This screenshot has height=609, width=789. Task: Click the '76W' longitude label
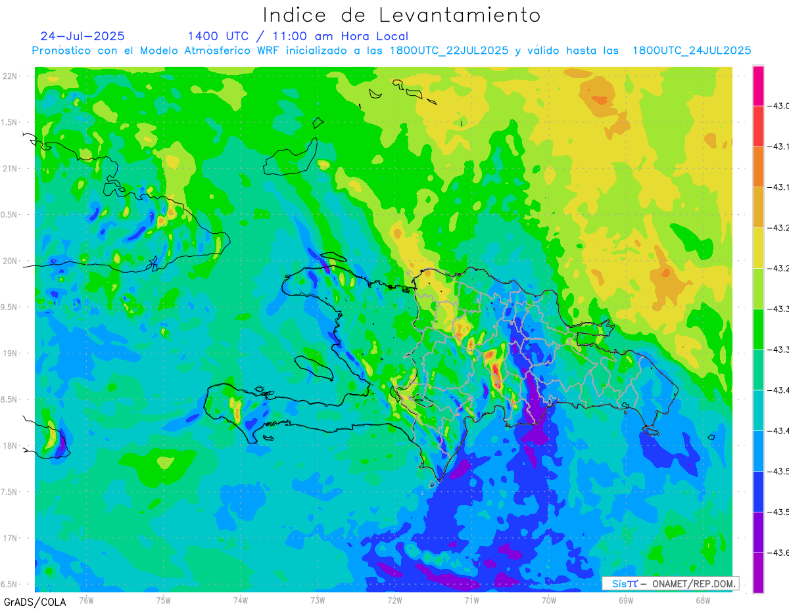click(87, 600)
